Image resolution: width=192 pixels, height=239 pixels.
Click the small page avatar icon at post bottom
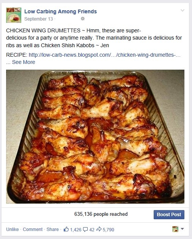[175, 229]
